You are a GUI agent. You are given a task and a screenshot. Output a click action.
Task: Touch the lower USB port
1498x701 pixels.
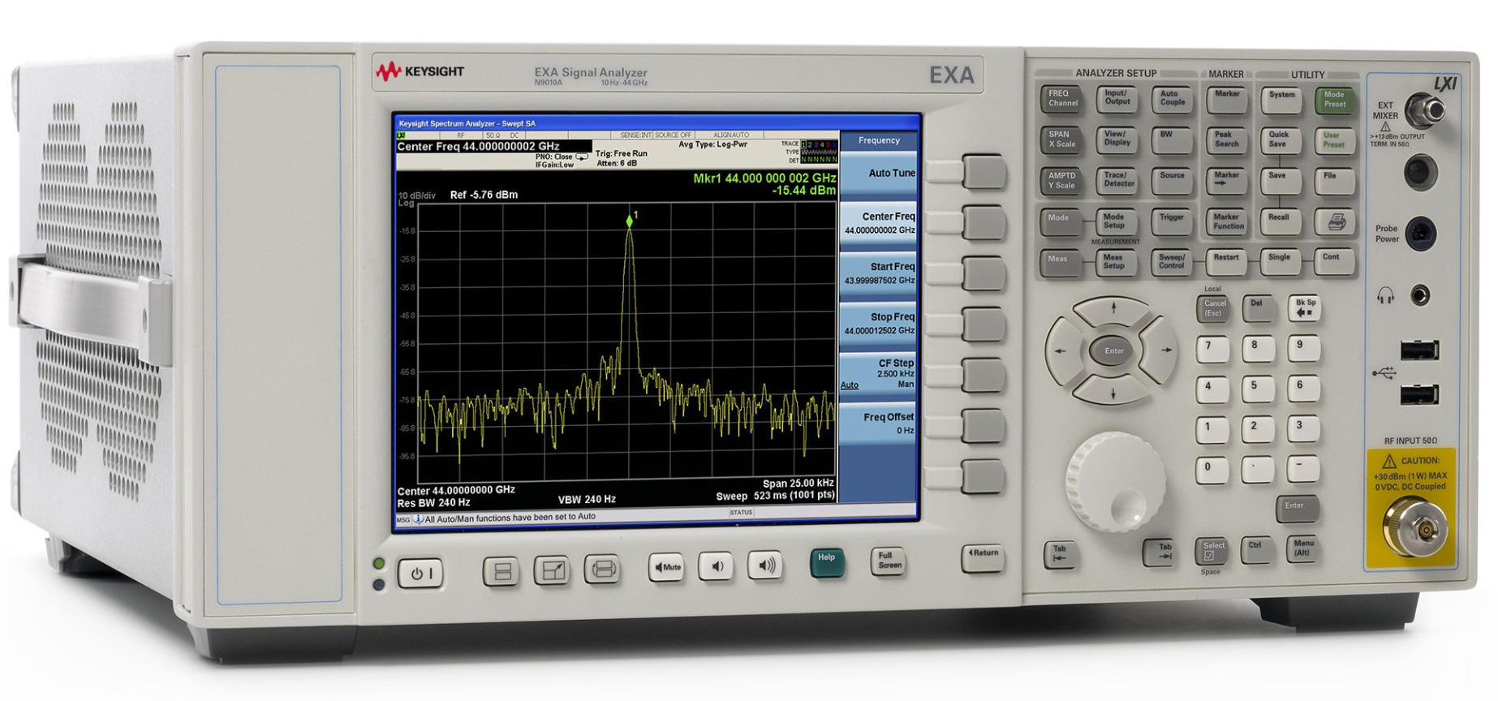[1418, 395]
